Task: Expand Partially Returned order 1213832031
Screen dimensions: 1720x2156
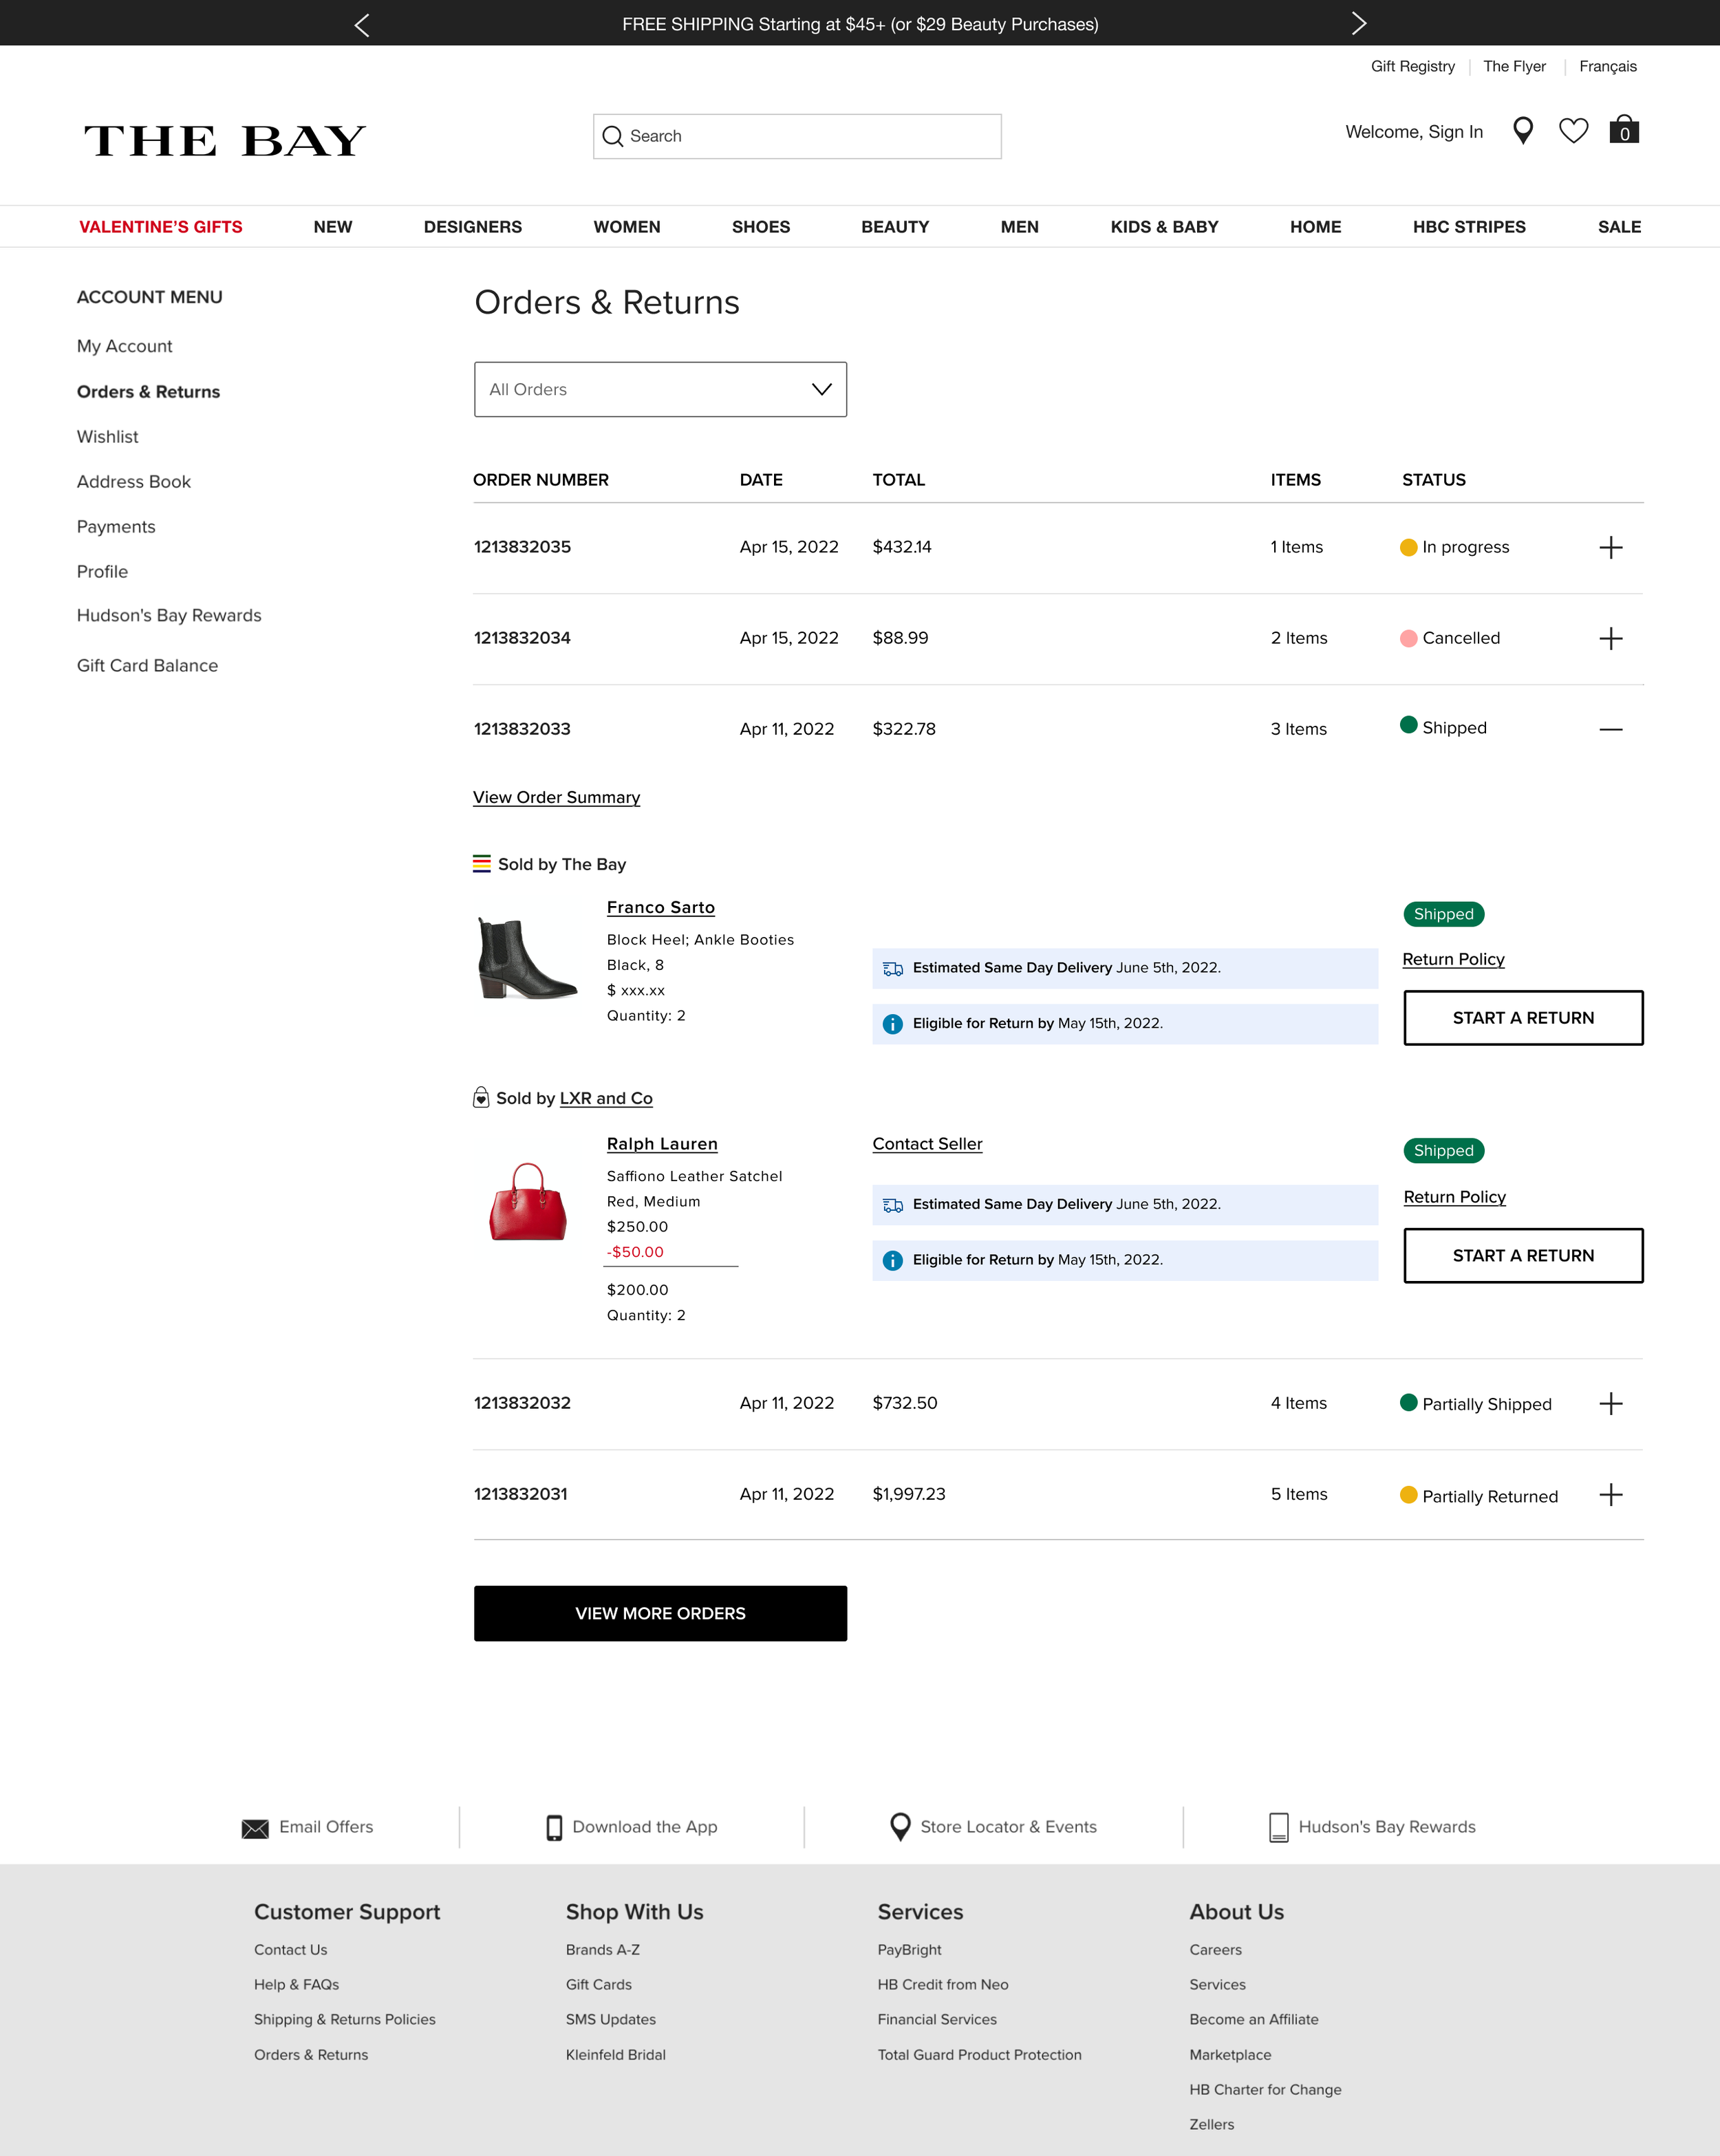Action: [x=1610, y=1495]
